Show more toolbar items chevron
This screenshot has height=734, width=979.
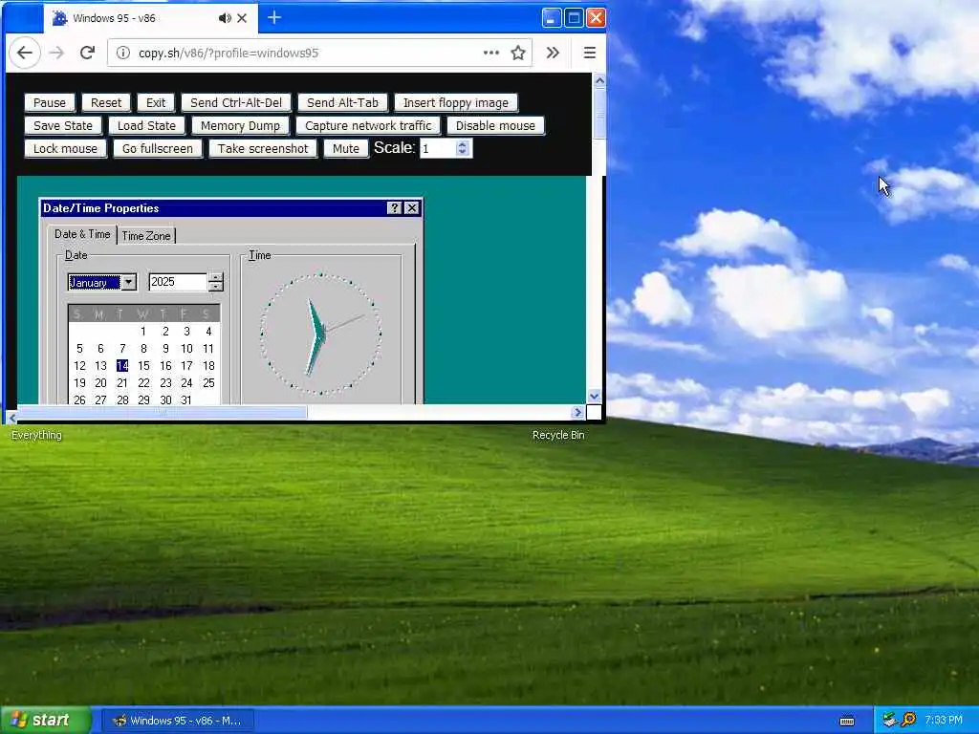(553, 54)
